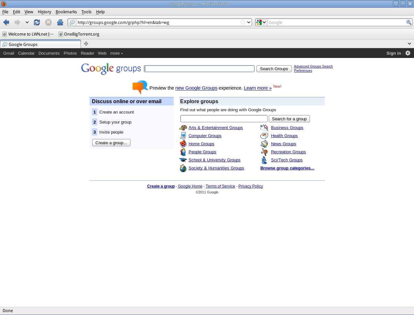The image size is (414, 315).
Task: Click the Computer Groups monitor icon
Action: 183,136
